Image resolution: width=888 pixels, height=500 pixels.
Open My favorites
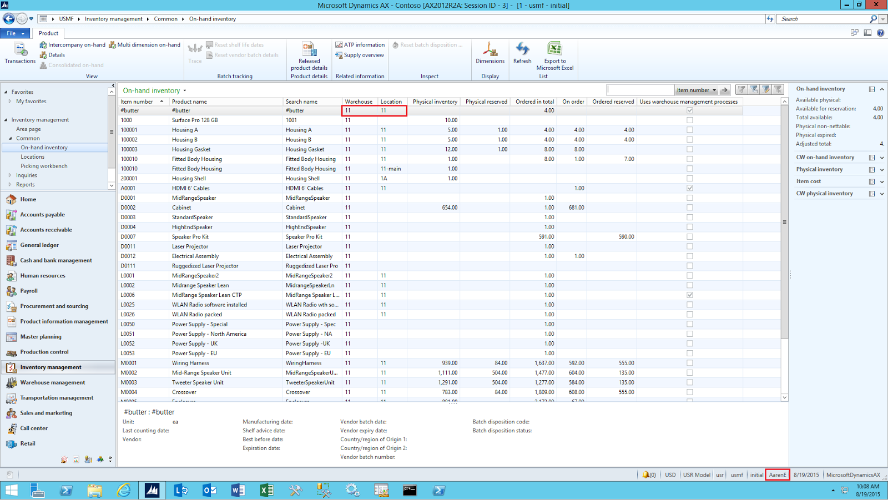(31, 102)
